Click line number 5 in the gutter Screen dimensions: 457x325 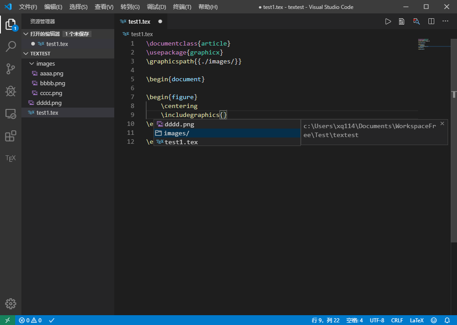132,79
